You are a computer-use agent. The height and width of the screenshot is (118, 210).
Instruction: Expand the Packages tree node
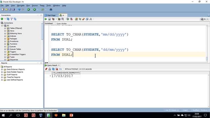tap(5, 39)
